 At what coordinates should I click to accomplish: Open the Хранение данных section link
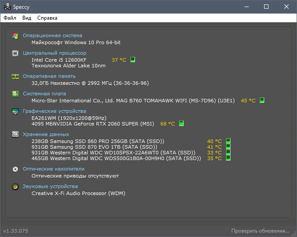(46, 134)
